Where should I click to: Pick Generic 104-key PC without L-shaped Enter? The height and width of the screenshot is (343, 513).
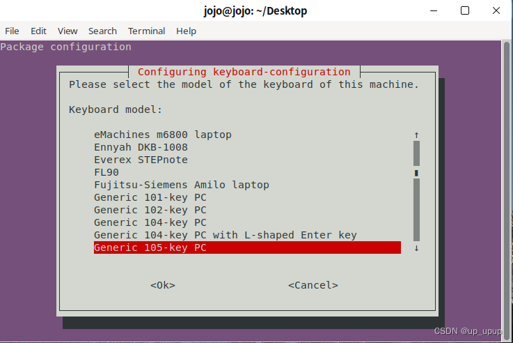click(247, 222)
